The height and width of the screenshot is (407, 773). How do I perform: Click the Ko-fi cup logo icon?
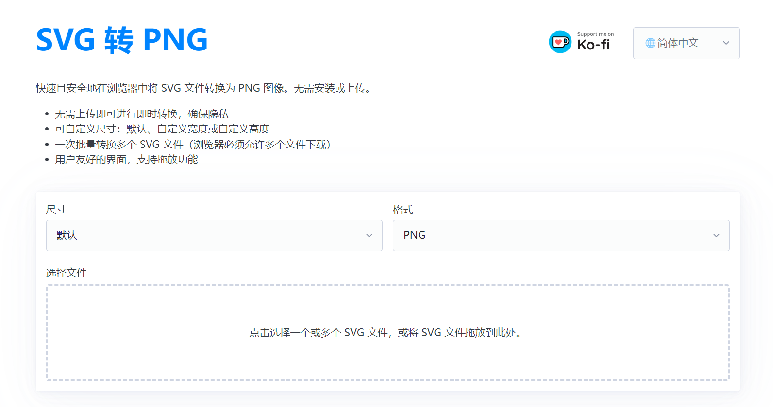click(x=560, y=42)
